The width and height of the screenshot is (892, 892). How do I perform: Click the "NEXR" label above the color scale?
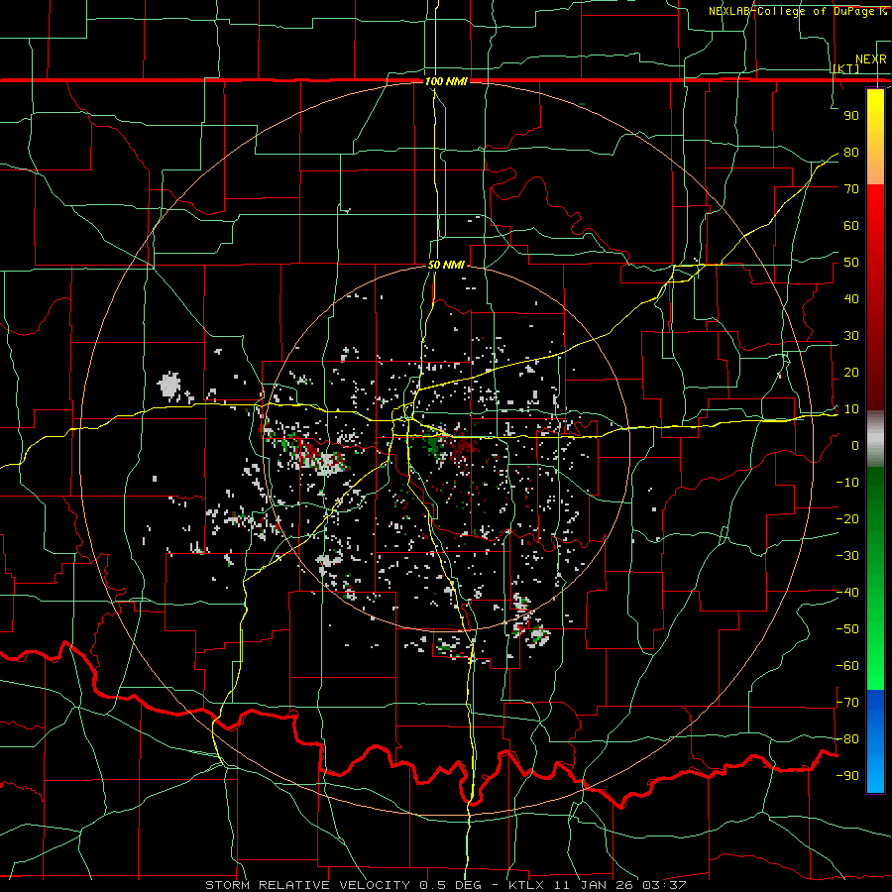(871, 59)
